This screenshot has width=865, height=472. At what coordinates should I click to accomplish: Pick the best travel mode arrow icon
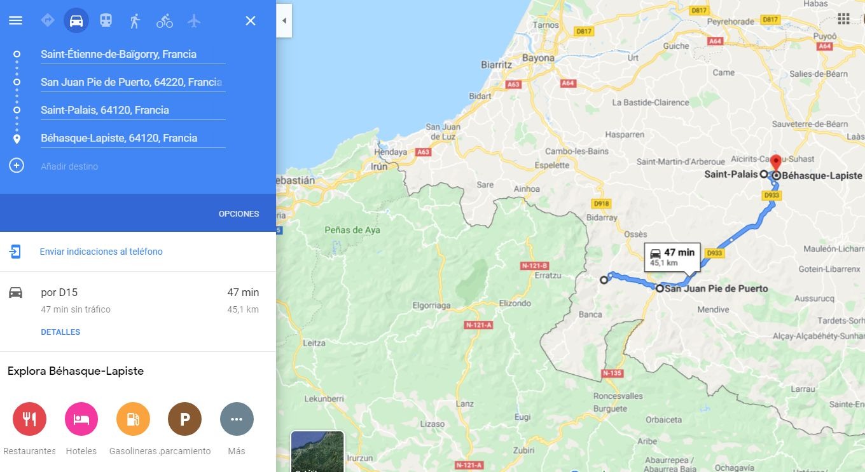(47, 21)
